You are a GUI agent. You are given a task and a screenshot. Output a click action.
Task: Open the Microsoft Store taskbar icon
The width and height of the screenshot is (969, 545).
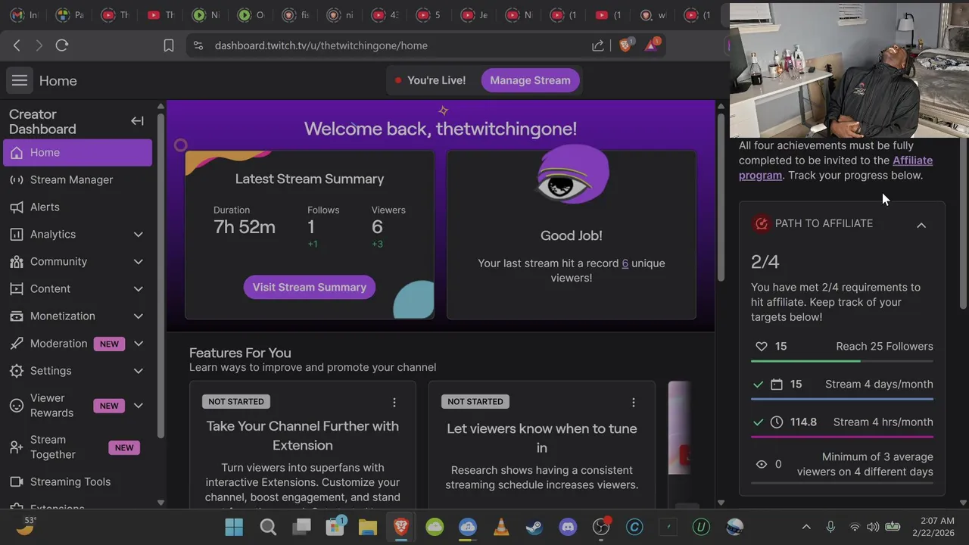335,527
